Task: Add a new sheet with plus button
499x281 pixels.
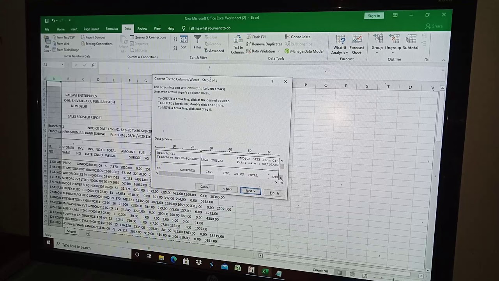Action: [88, 234]
